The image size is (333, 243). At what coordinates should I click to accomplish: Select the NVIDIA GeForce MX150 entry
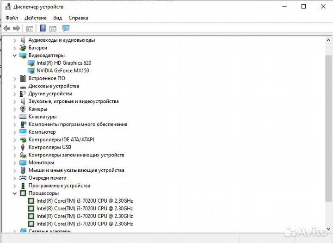pos(63,70)
